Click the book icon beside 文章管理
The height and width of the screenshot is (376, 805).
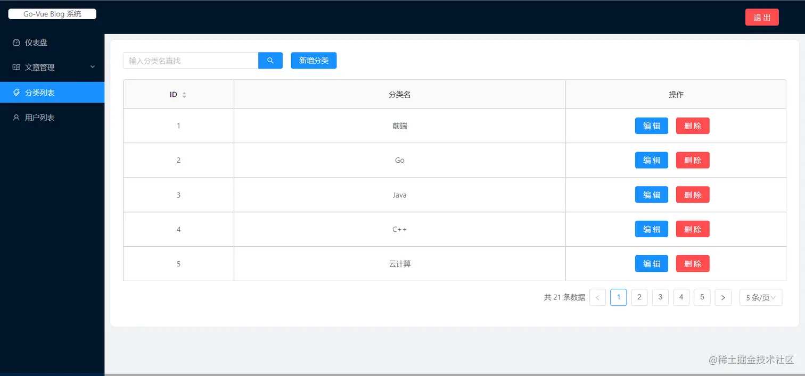point(17,68)
